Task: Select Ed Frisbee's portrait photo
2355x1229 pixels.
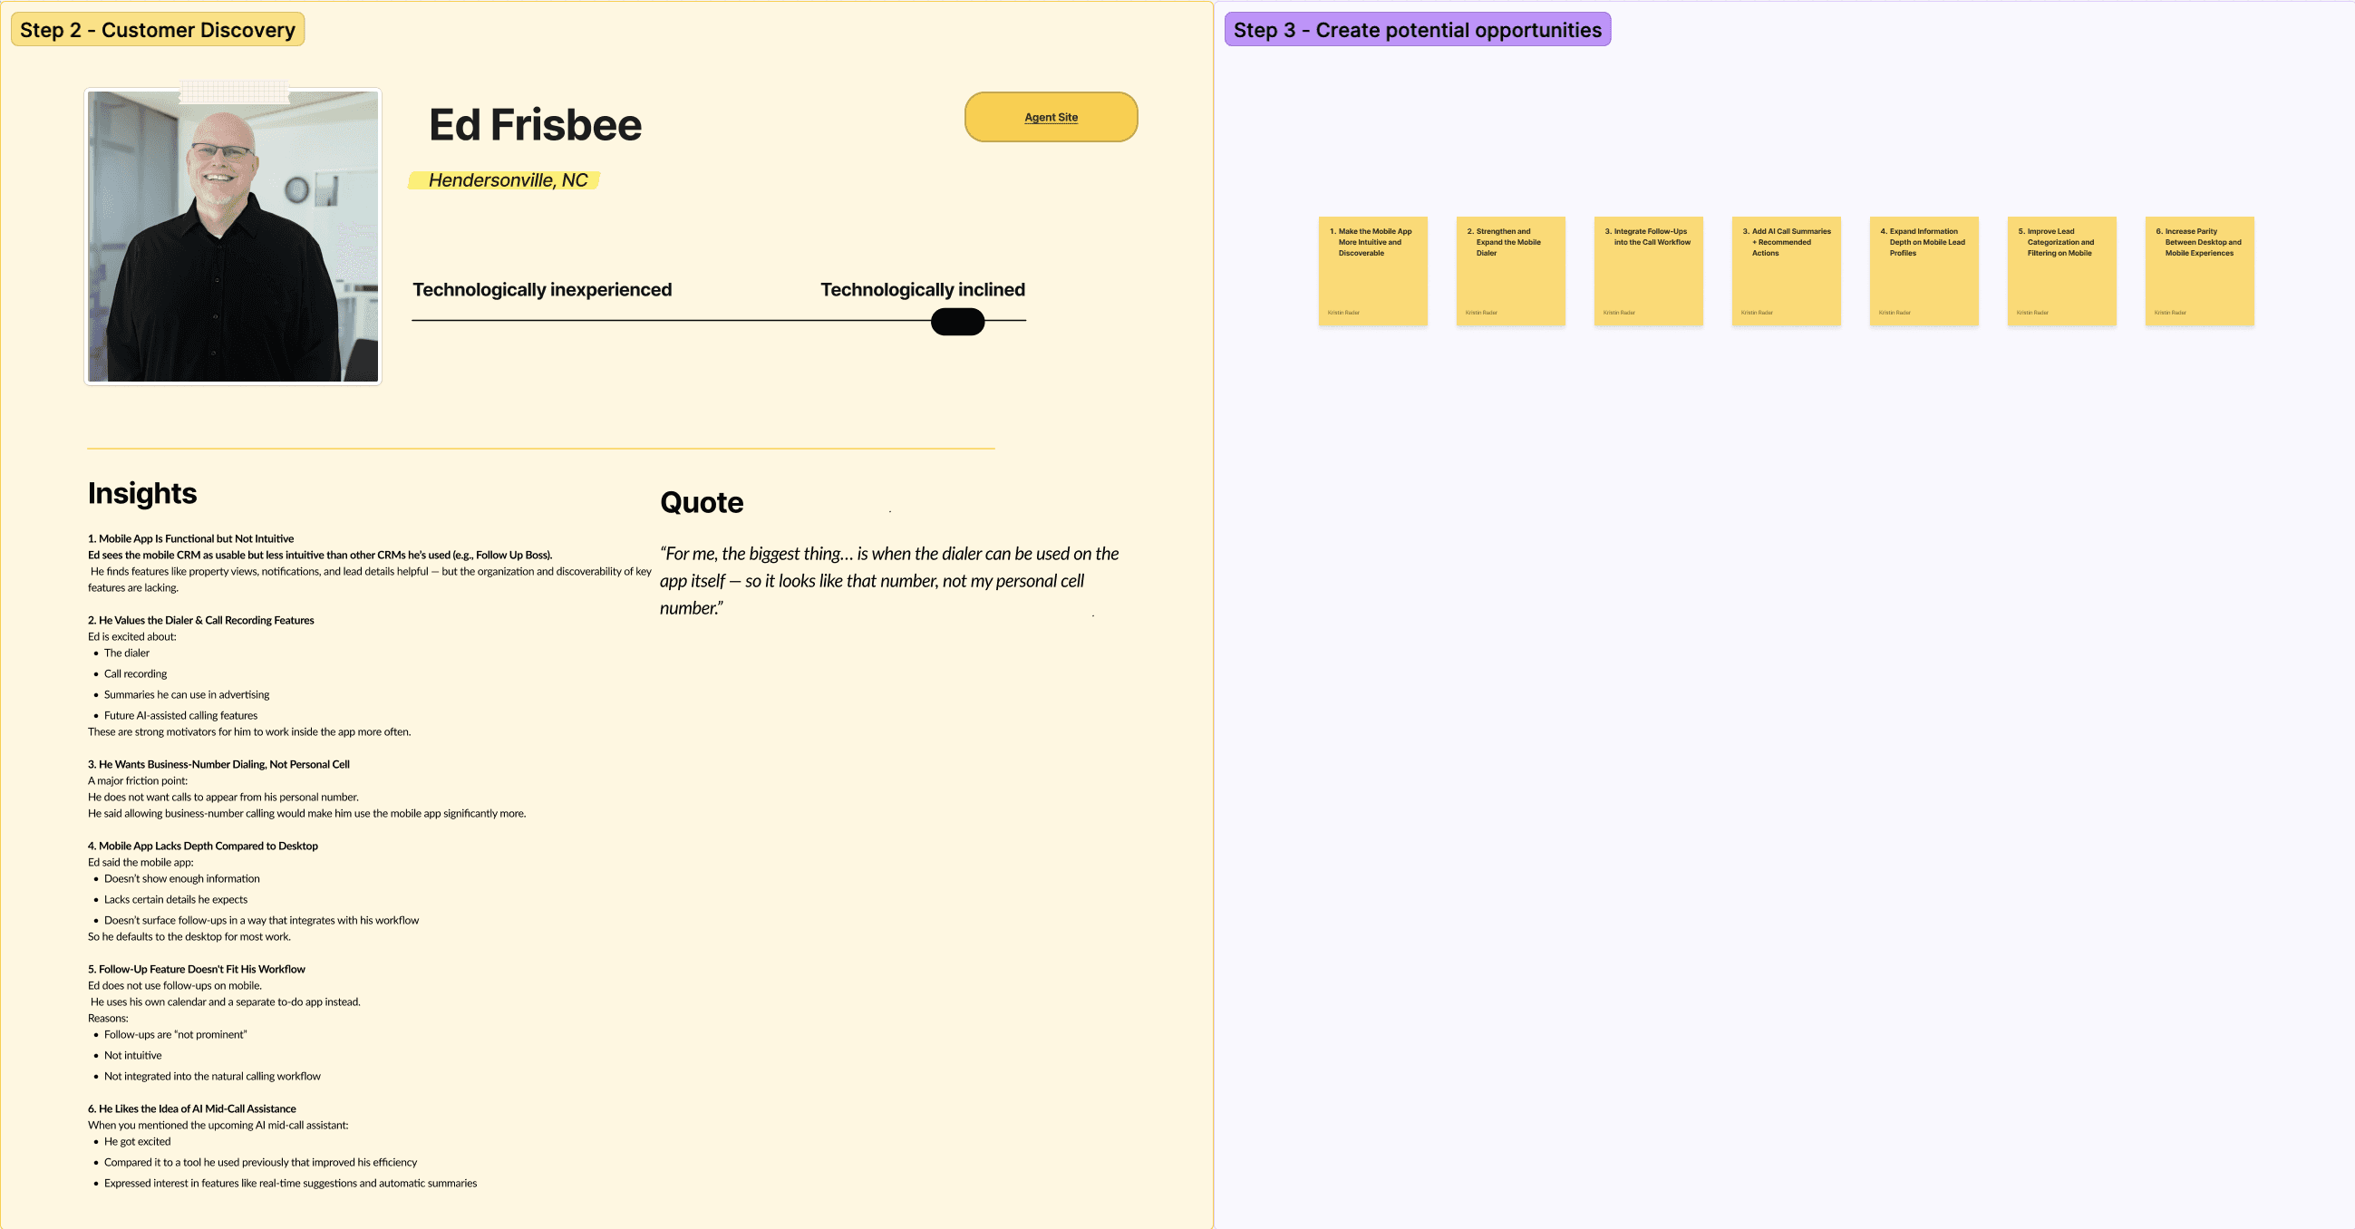Action: [x=233, y=247]
